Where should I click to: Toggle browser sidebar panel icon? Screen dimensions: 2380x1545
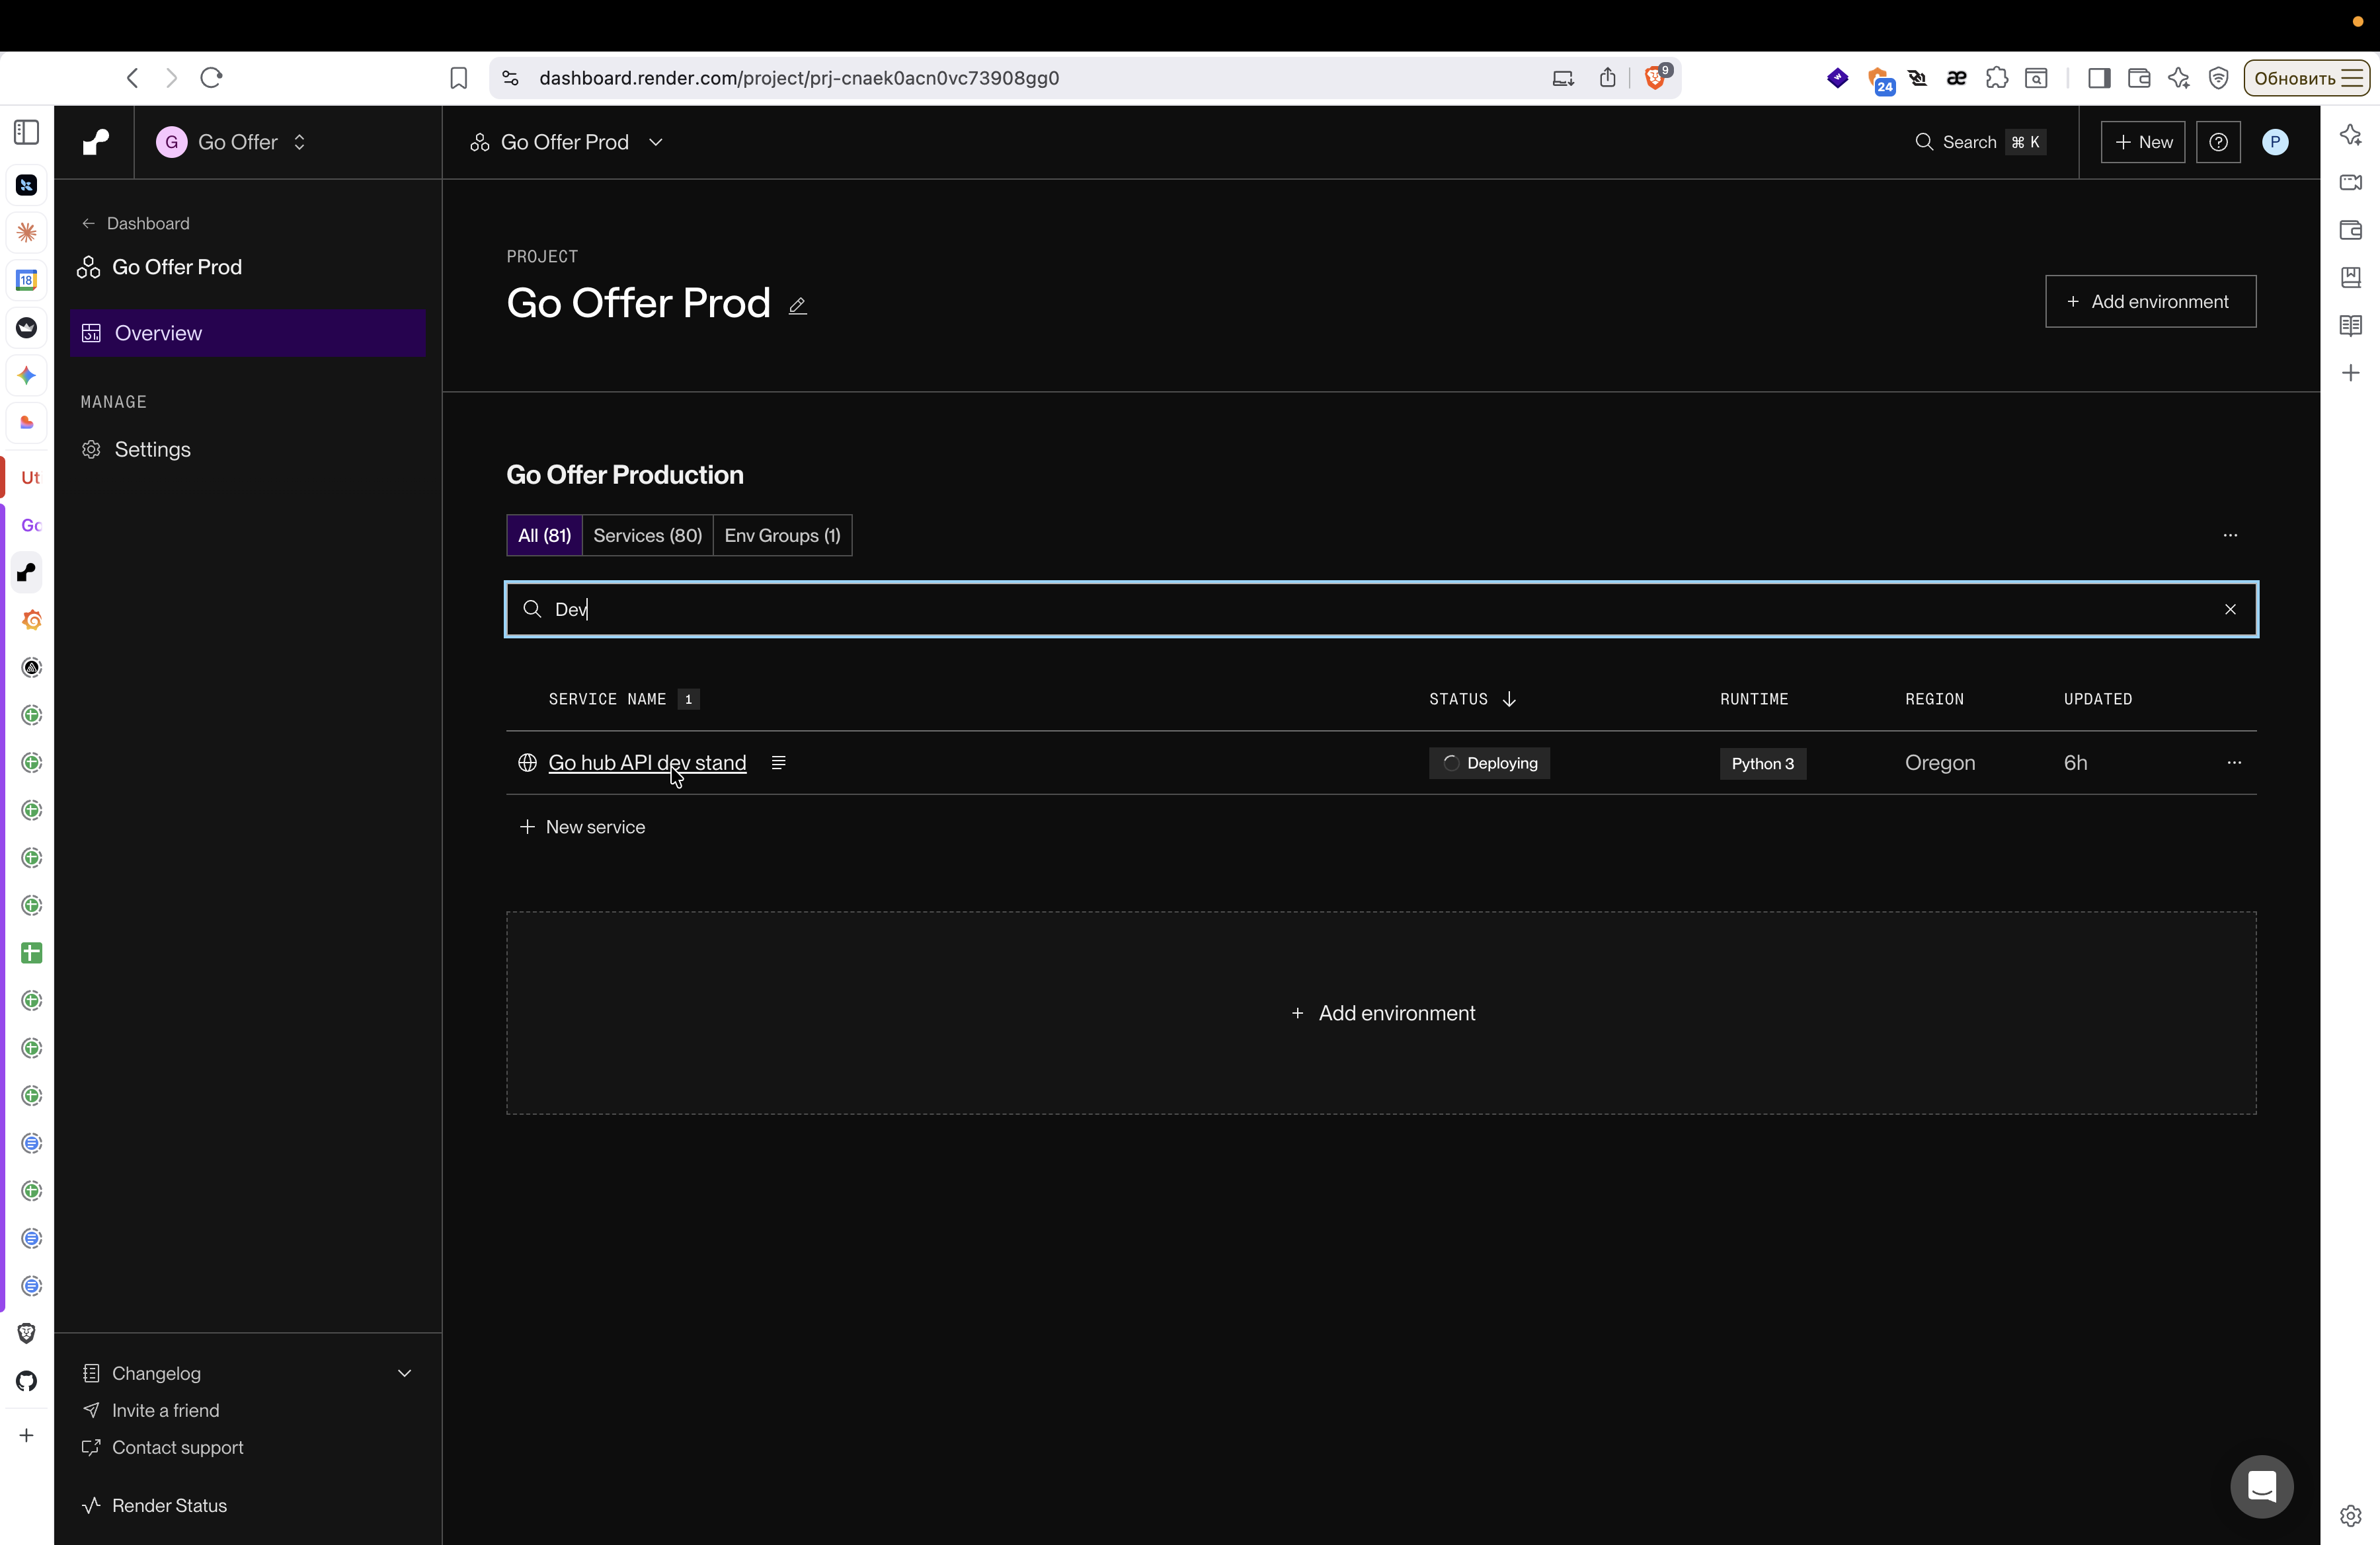pos(2099,78)
